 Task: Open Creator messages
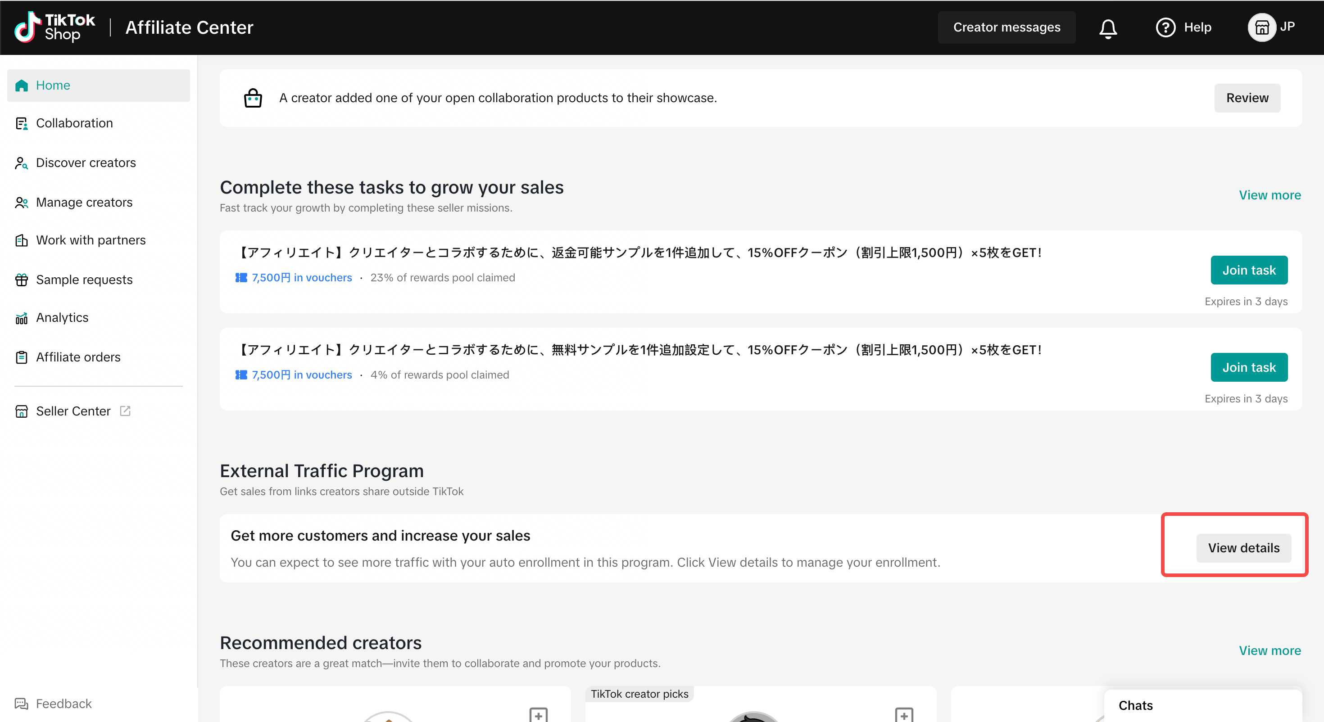[x=1007, y=27]
